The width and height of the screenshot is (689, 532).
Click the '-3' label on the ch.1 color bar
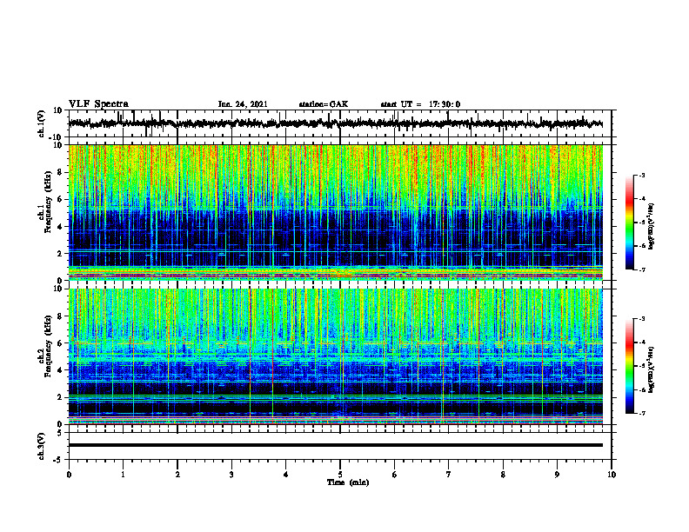tap(641, 175)
